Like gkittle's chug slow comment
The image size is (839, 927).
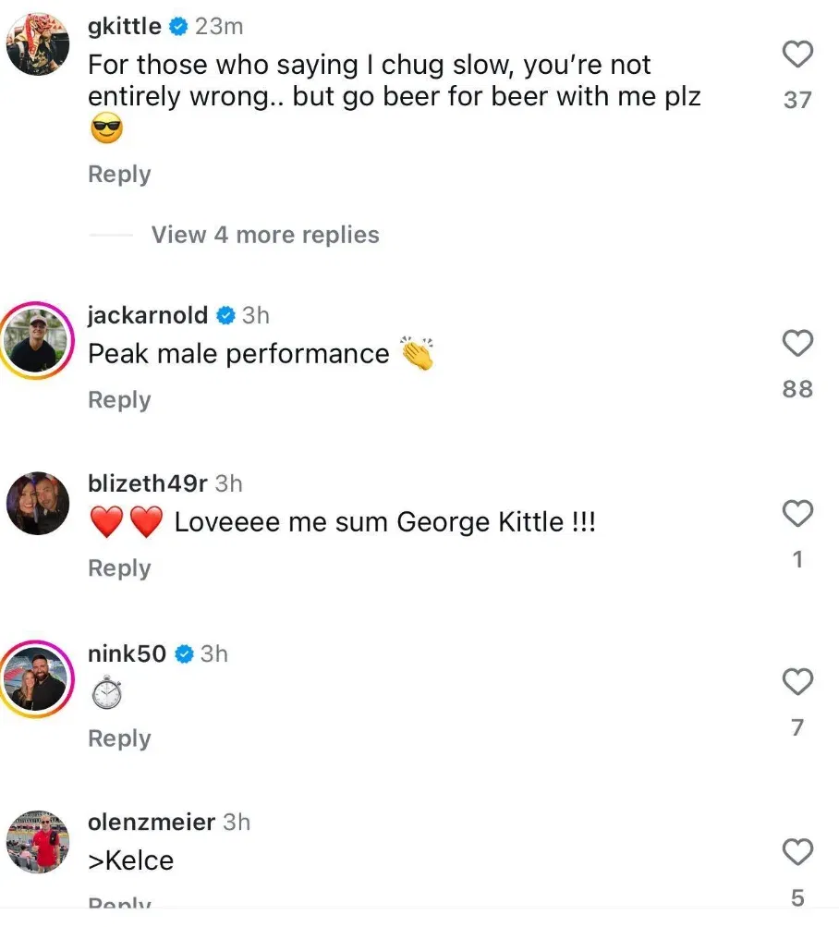(796, 55)
